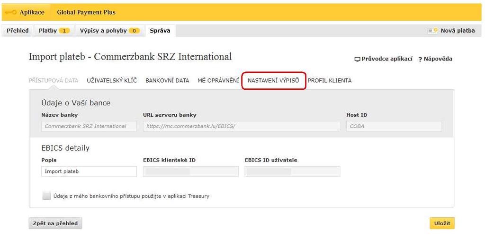The width and height of the screenshot is (485, 239).
Task: Enable the Treasury bank access data checkbox
Action: (x=47, y=196)
